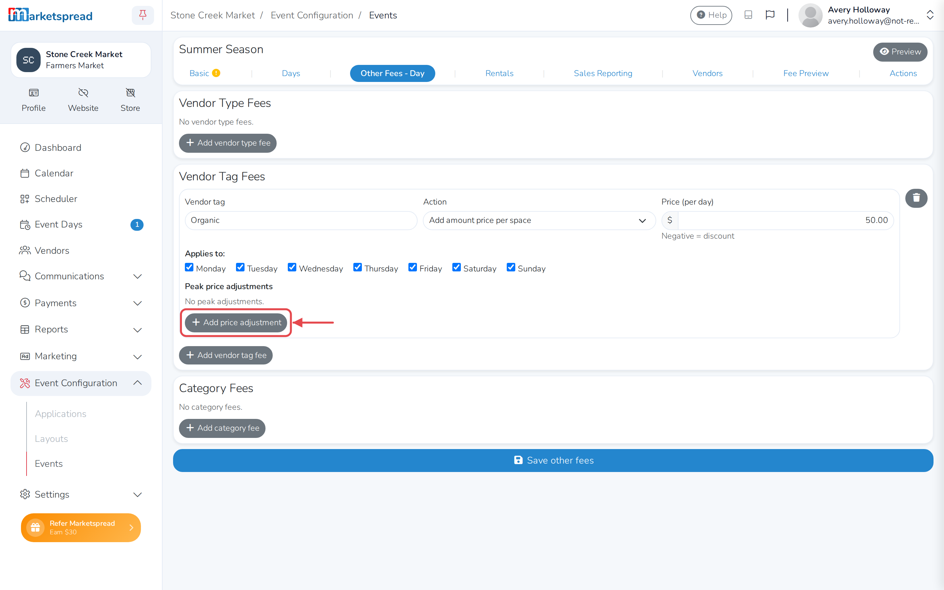Open the Profile icon shortcut
Image resolution: width=944 pixels, height=590 pixels.
(x=33, y=100)
